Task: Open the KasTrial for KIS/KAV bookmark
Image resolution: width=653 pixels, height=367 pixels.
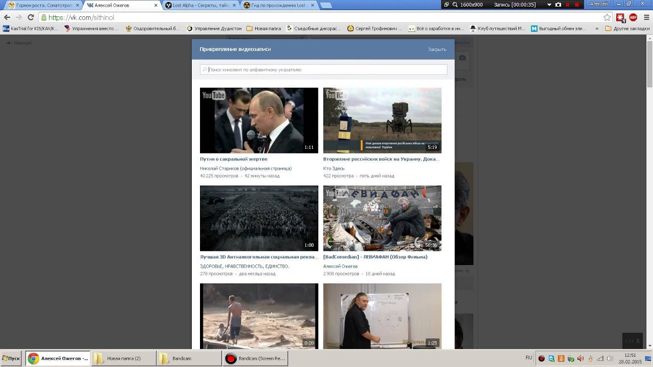Action: 31,29
